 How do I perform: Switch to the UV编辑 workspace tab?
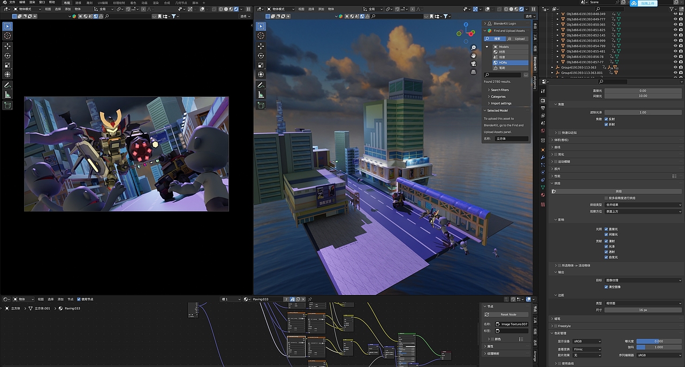pos(103,2)
